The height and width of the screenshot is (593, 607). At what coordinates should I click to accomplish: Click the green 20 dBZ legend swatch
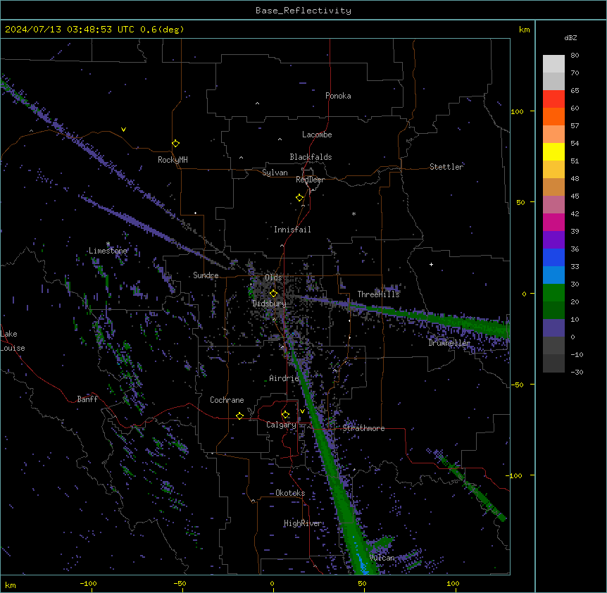click(x=553, y=293)
